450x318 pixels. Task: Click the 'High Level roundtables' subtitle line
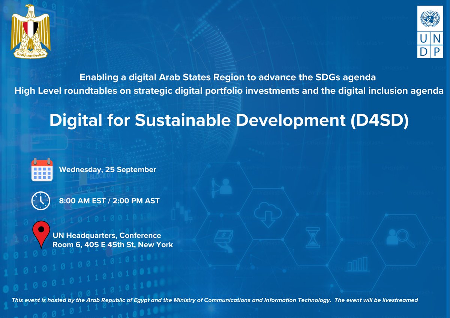[229, 91]
